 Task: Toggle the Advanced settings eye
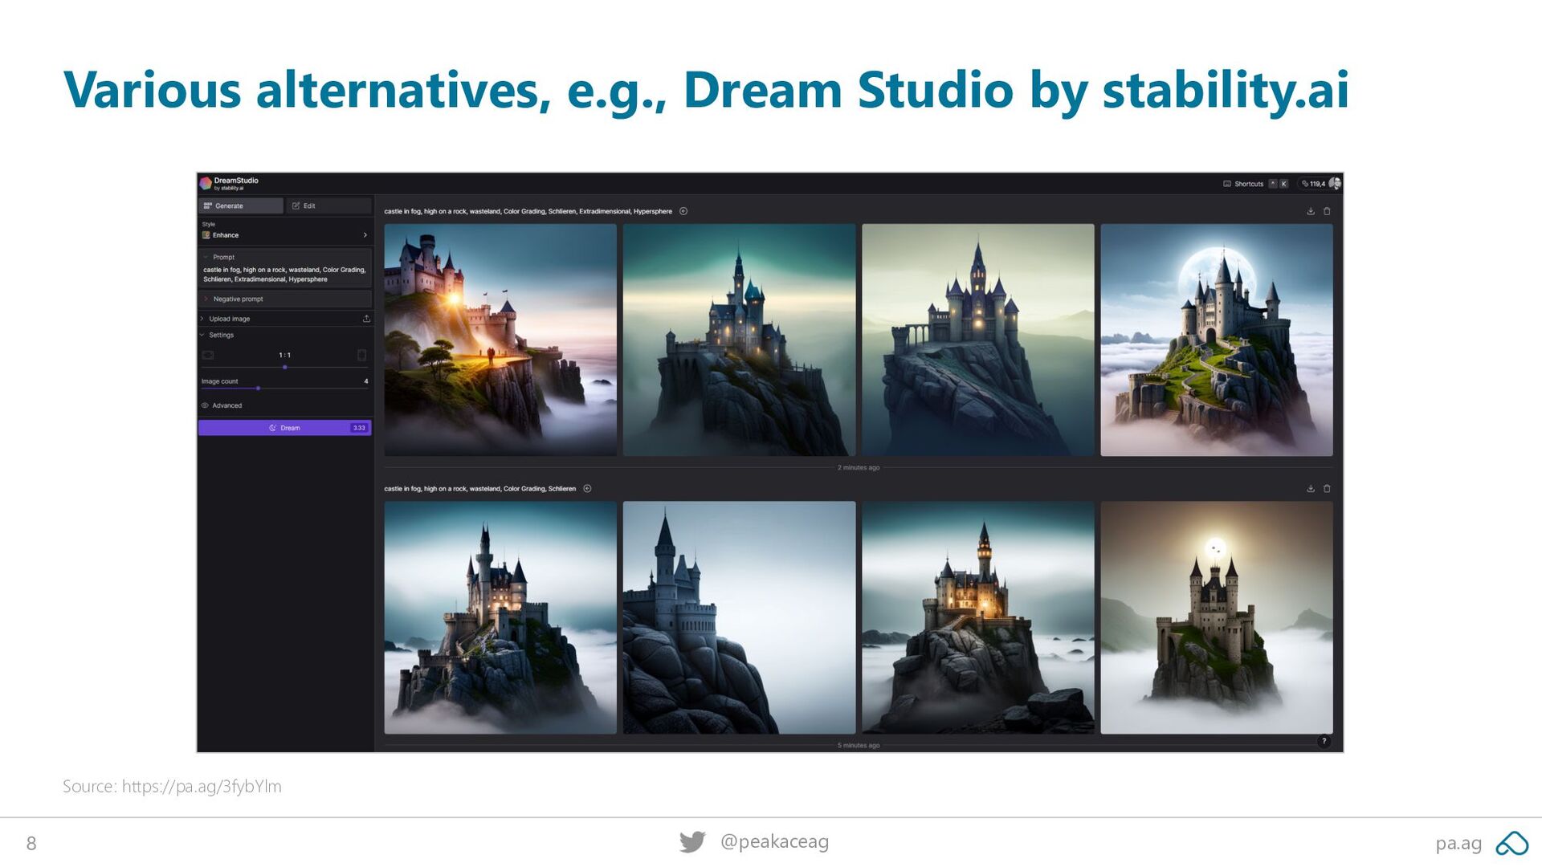click(x=205, y=405)
